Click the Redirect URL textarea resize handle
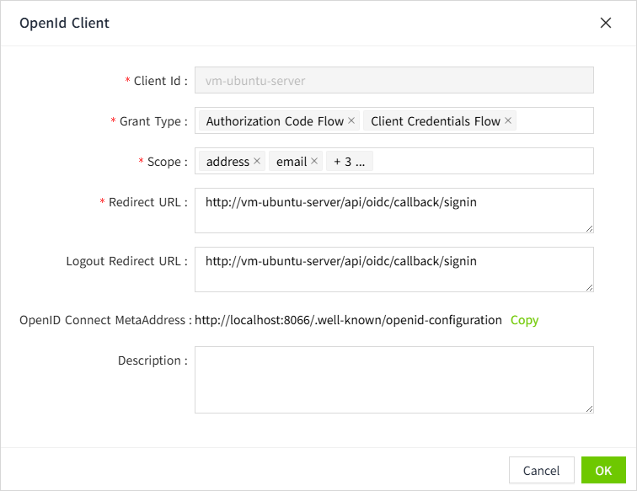The width and height of the screenshot is (637, 491). [x=589, y=228]
